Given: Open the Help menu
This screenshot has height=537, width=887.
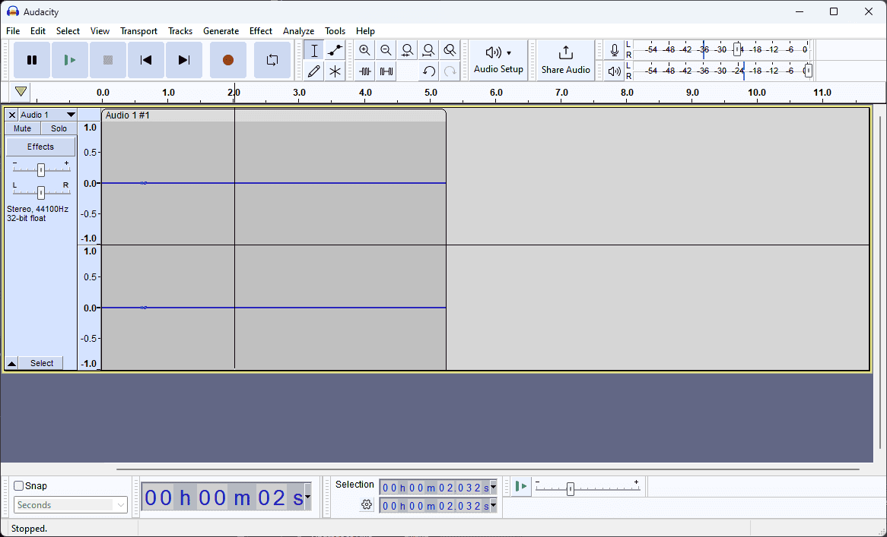Looking at the screenshot, I should pyautogui.click(x=365, y=31).
